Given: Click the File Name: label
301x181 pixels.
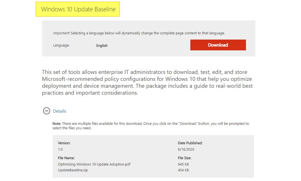Looking at the screenshot, I should pos(66,158).
